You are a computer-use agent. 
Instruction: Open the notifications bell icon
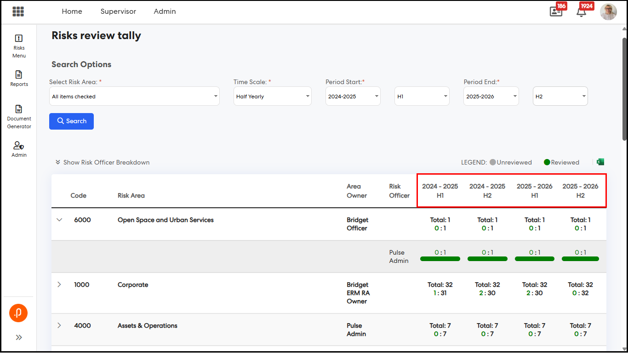581,12
